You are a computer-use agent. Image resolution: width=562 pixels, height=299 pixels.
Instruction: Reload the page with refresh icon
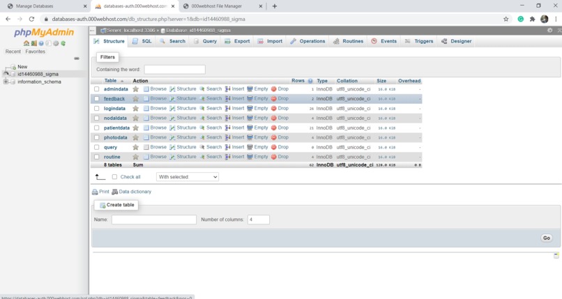[31, 19]
